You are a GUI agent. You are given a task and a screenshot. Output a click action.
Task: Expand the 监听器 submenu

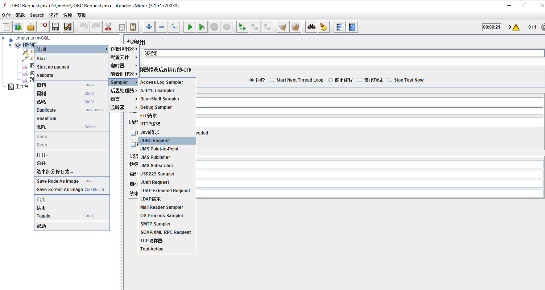pos(123,107)
